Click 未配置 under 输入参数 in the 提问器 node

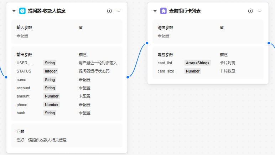[x=22, y=36]
